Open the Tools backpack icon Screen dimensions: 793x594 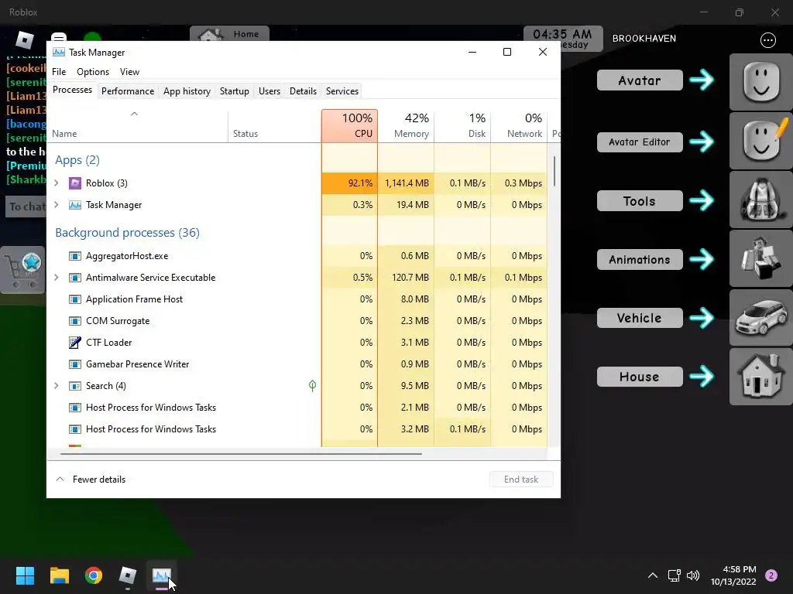[x=760, y=200]
